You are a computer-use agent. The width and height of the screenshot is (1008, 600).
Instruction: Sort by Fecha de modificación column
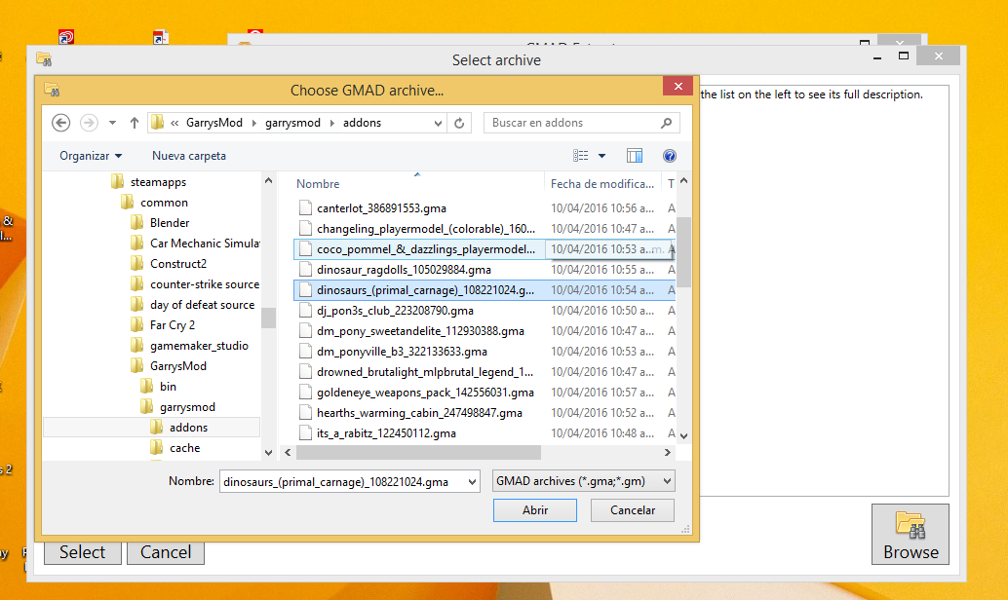coord(602,184)
